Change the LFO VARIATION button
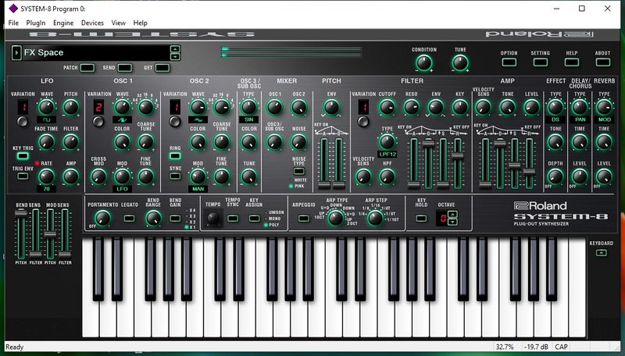The image size is (625, 356). 23,122
